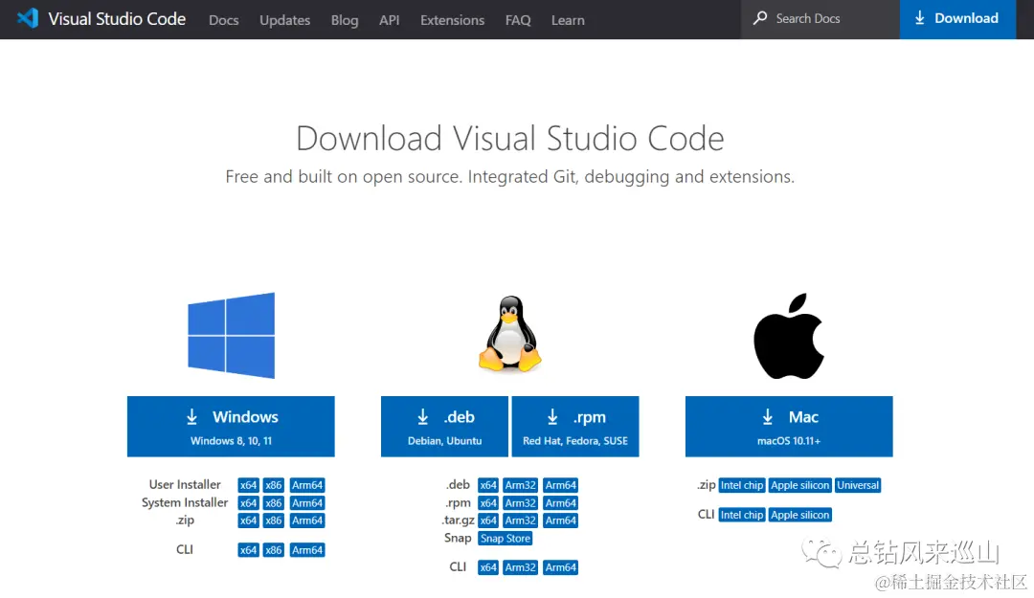Click the 'Download Visual Studio Code' heading
This screenshot has width=1034, height=598.
(x=509, y=139)
